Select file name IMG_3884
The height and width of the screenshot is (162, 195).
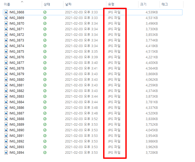(17, 102)
